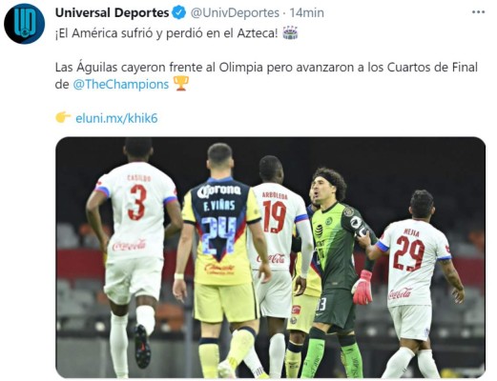Image resolution: width=497 pixels, height=381 pixels.
Task: Click the pointing hand emoji
Action: click(63, 117)
